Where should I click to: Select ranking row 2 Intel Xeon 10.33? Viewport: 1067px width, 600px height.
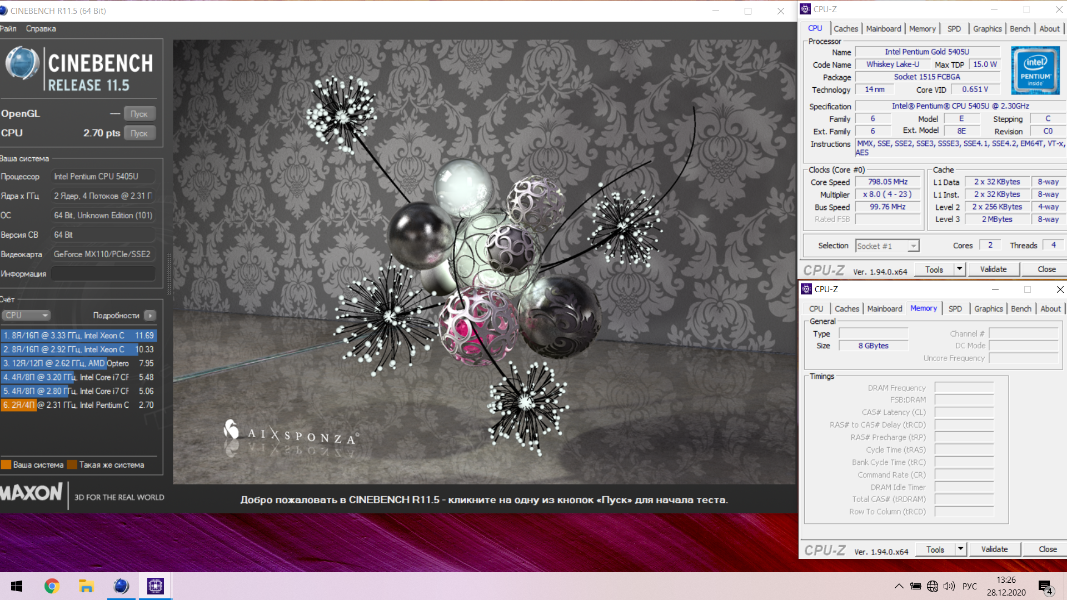click(78, 349)
